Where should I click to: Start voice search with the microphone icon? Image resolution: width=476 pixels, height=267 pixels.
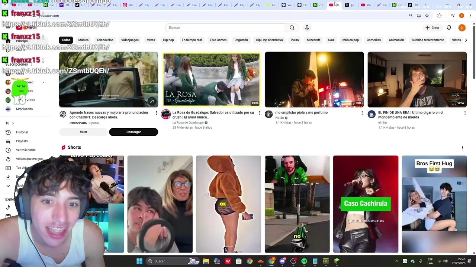(307, 27)
